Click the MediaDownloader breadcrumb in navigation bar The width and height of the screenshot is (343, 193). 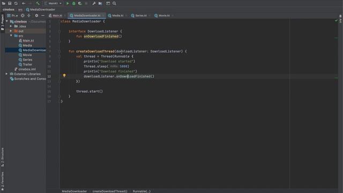coord(41,10)
